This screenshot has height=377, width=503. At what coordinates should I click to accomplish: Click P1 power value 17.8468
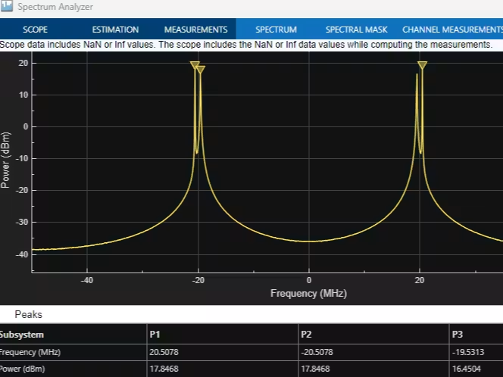[x=164, y=369]
